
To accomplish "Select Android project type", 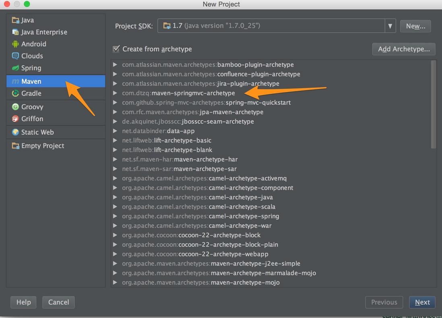I will click(x=56, y=44).
